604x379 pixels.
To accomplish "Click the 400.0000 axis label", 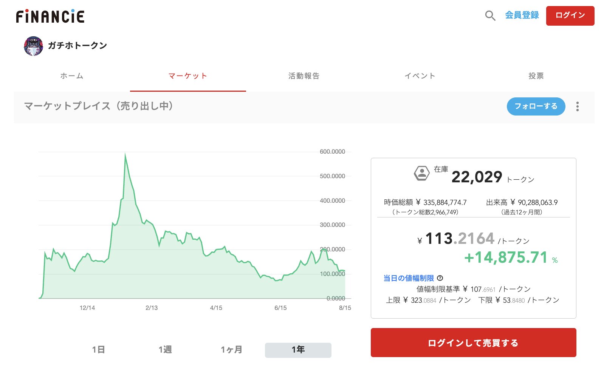I will tap(333, 201).
